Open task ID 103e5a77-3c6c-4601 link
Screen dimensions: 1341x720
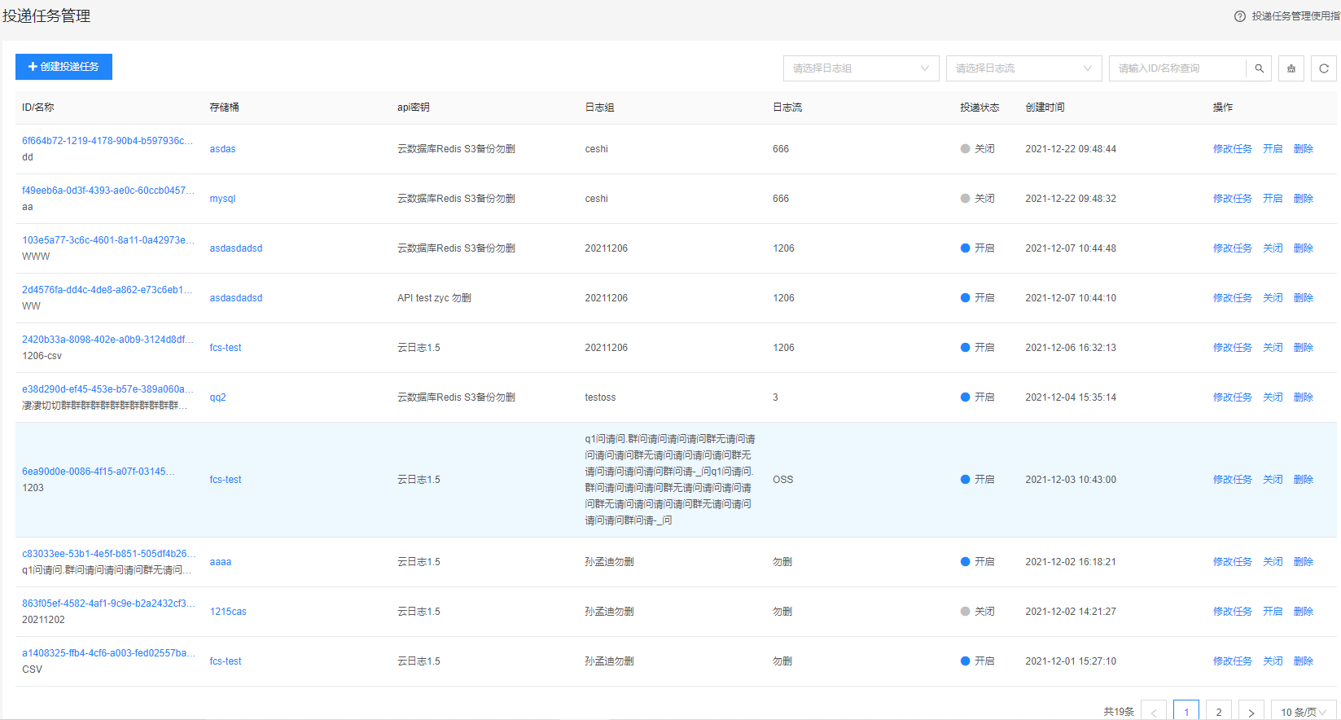click(108, 240)
